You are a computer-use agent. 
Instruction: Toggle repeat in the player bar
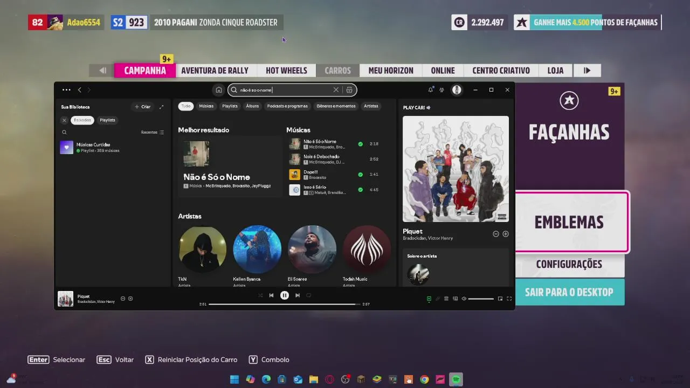coord(309,295)
